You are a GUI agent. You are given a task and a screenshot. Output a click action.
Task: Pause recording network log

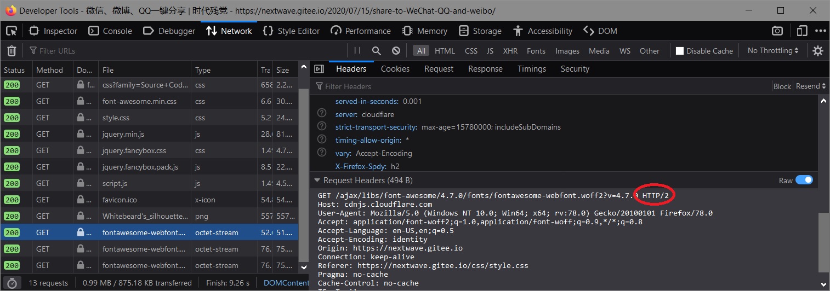[x=357, y=50]
